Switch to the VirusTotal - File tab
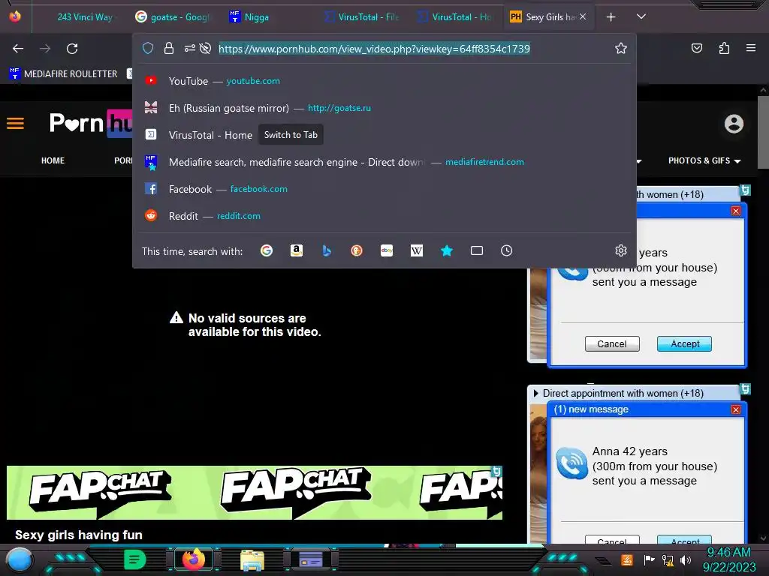Viewport: 769px width, 576px height. pos(363,17)
